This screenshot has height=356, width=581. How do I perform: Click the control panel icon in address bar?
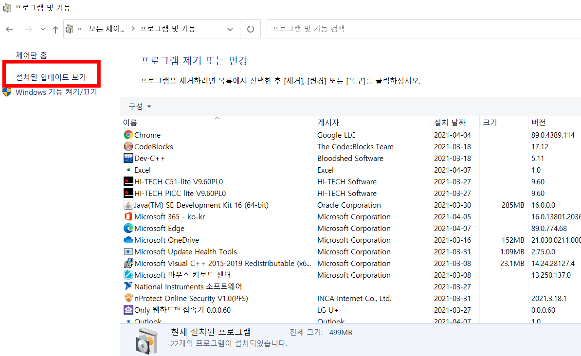(x=69, y=29)
